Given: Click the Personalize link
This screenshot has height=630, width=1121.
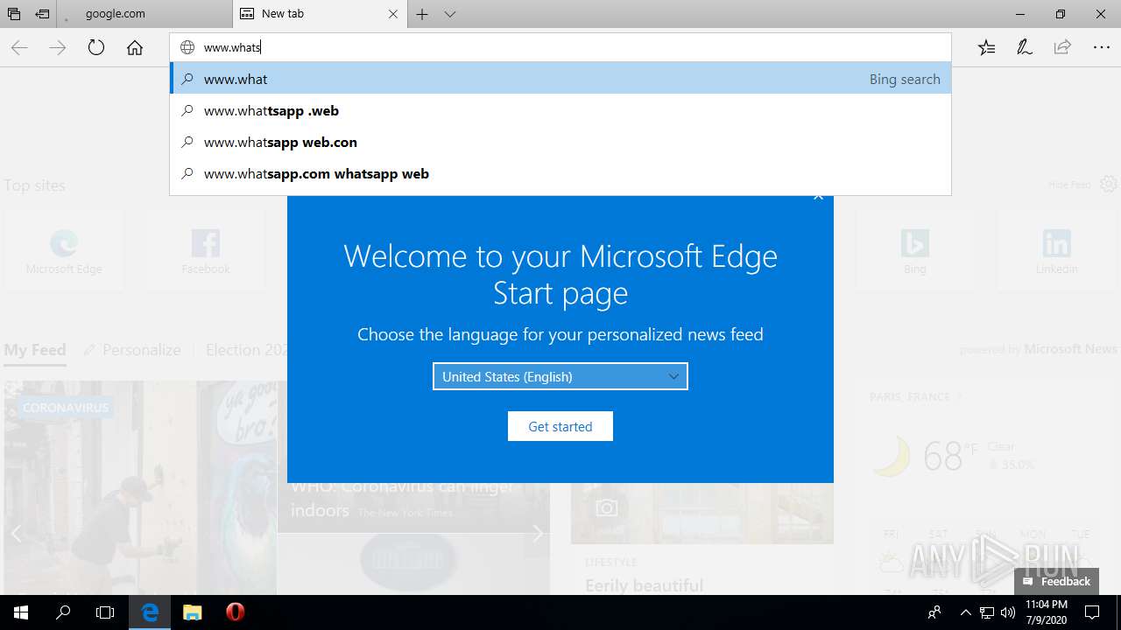Looking at the screenshot, I should [x=132, y=350].
